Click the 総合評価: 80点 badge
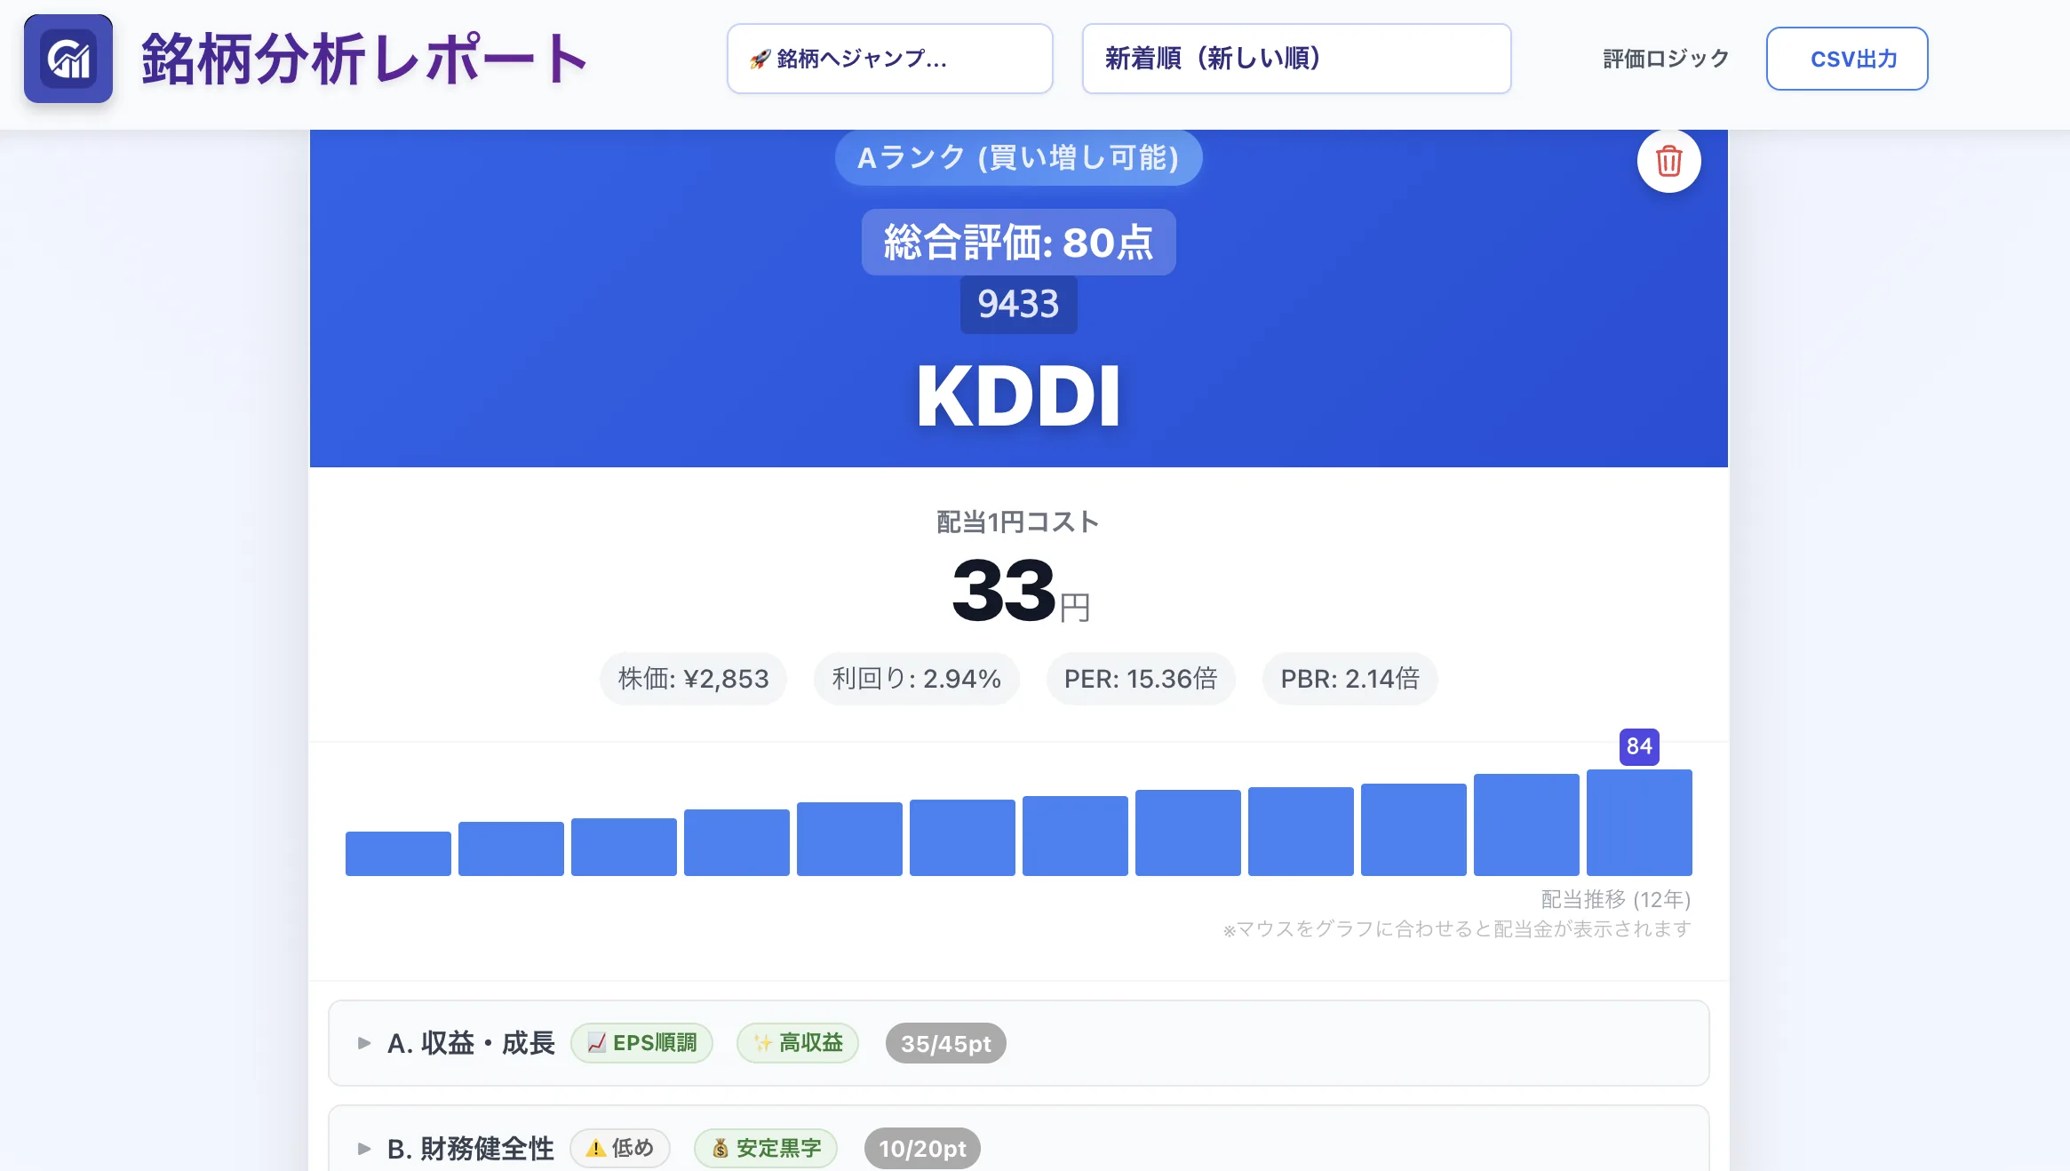The image size is (2070, 1171). 1018,242
